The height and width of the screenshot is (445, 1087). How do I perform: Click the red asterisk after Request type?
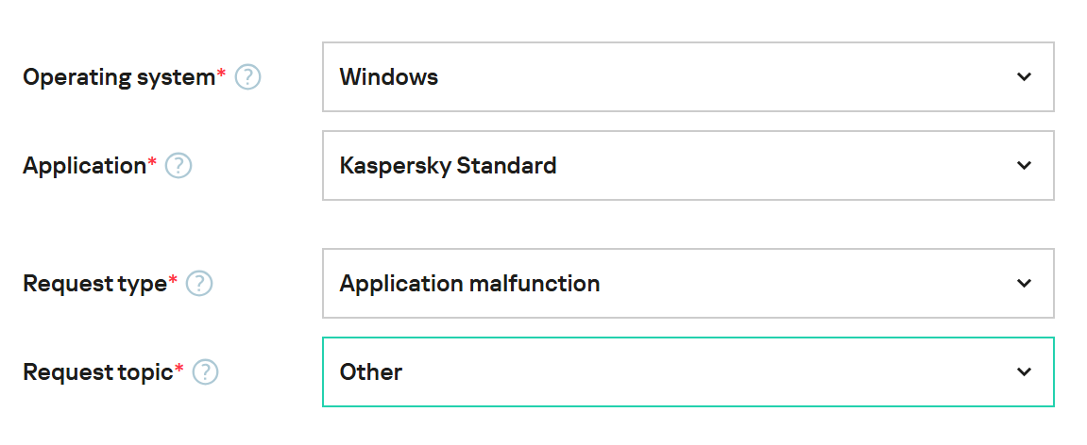point(173,280)
